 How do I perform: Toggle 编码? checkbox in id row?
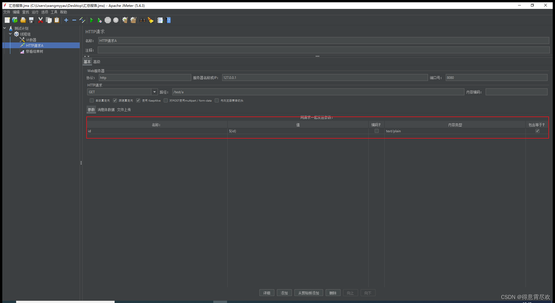click(x=377, y=131)
